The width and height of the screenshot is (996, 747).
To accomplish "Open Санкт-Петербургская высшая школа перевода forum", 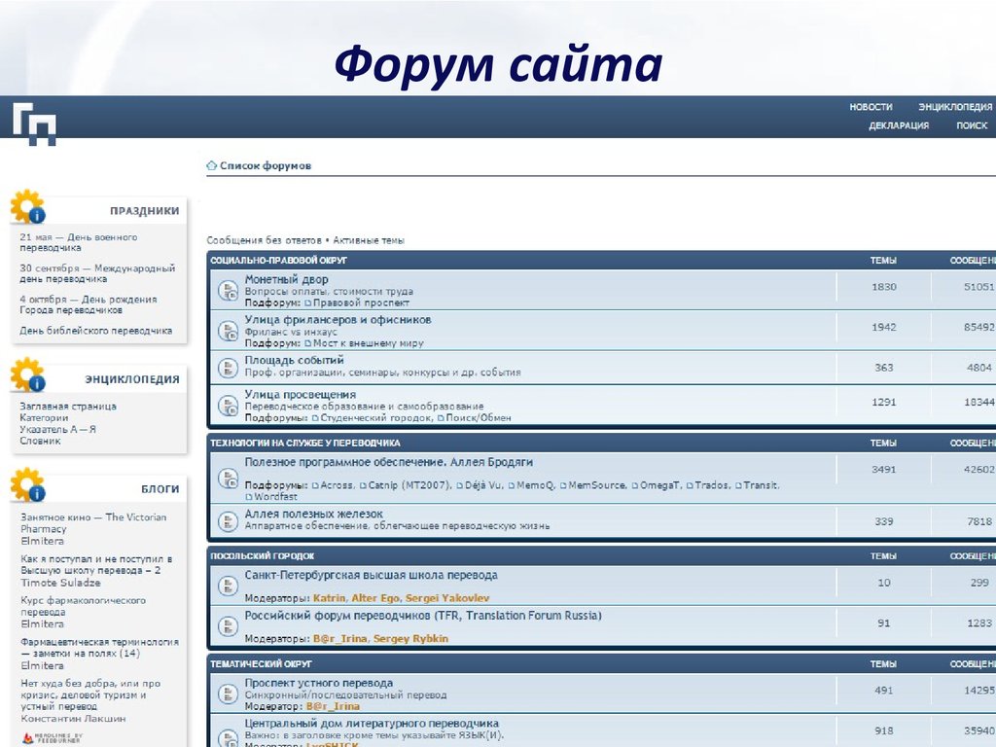I will 371,575.
